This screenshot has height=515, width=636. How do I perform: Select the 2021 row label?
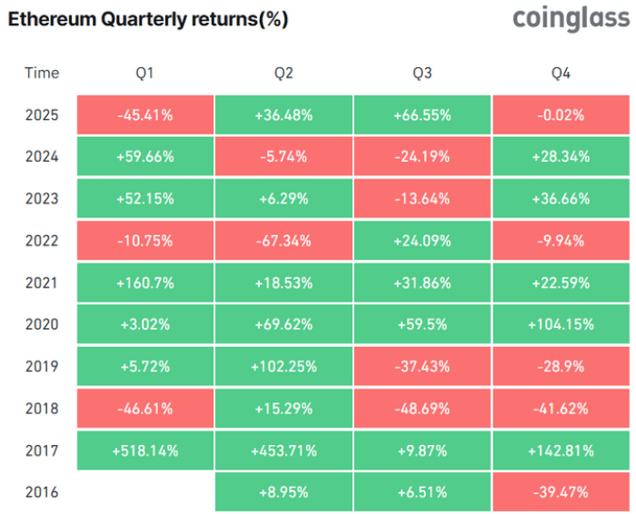tap(42, 282)
